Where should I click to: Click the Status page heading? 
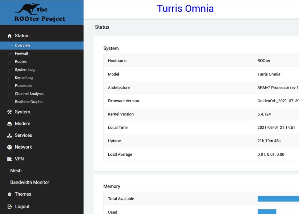pos(102,27)
